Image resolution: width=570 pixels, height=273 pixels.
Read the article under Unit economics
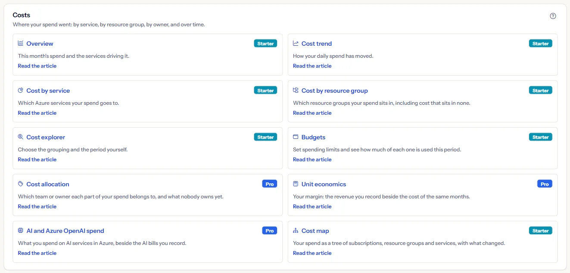tap(312, 207)
